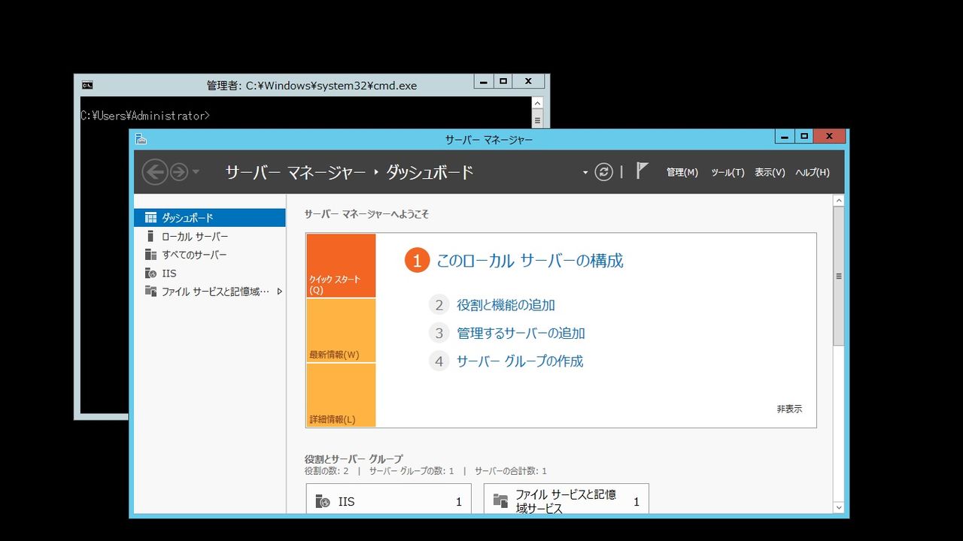Close the cmd.exe window
Image resolution: width=963 pixels, height=541 pixels.
(529, 81)
